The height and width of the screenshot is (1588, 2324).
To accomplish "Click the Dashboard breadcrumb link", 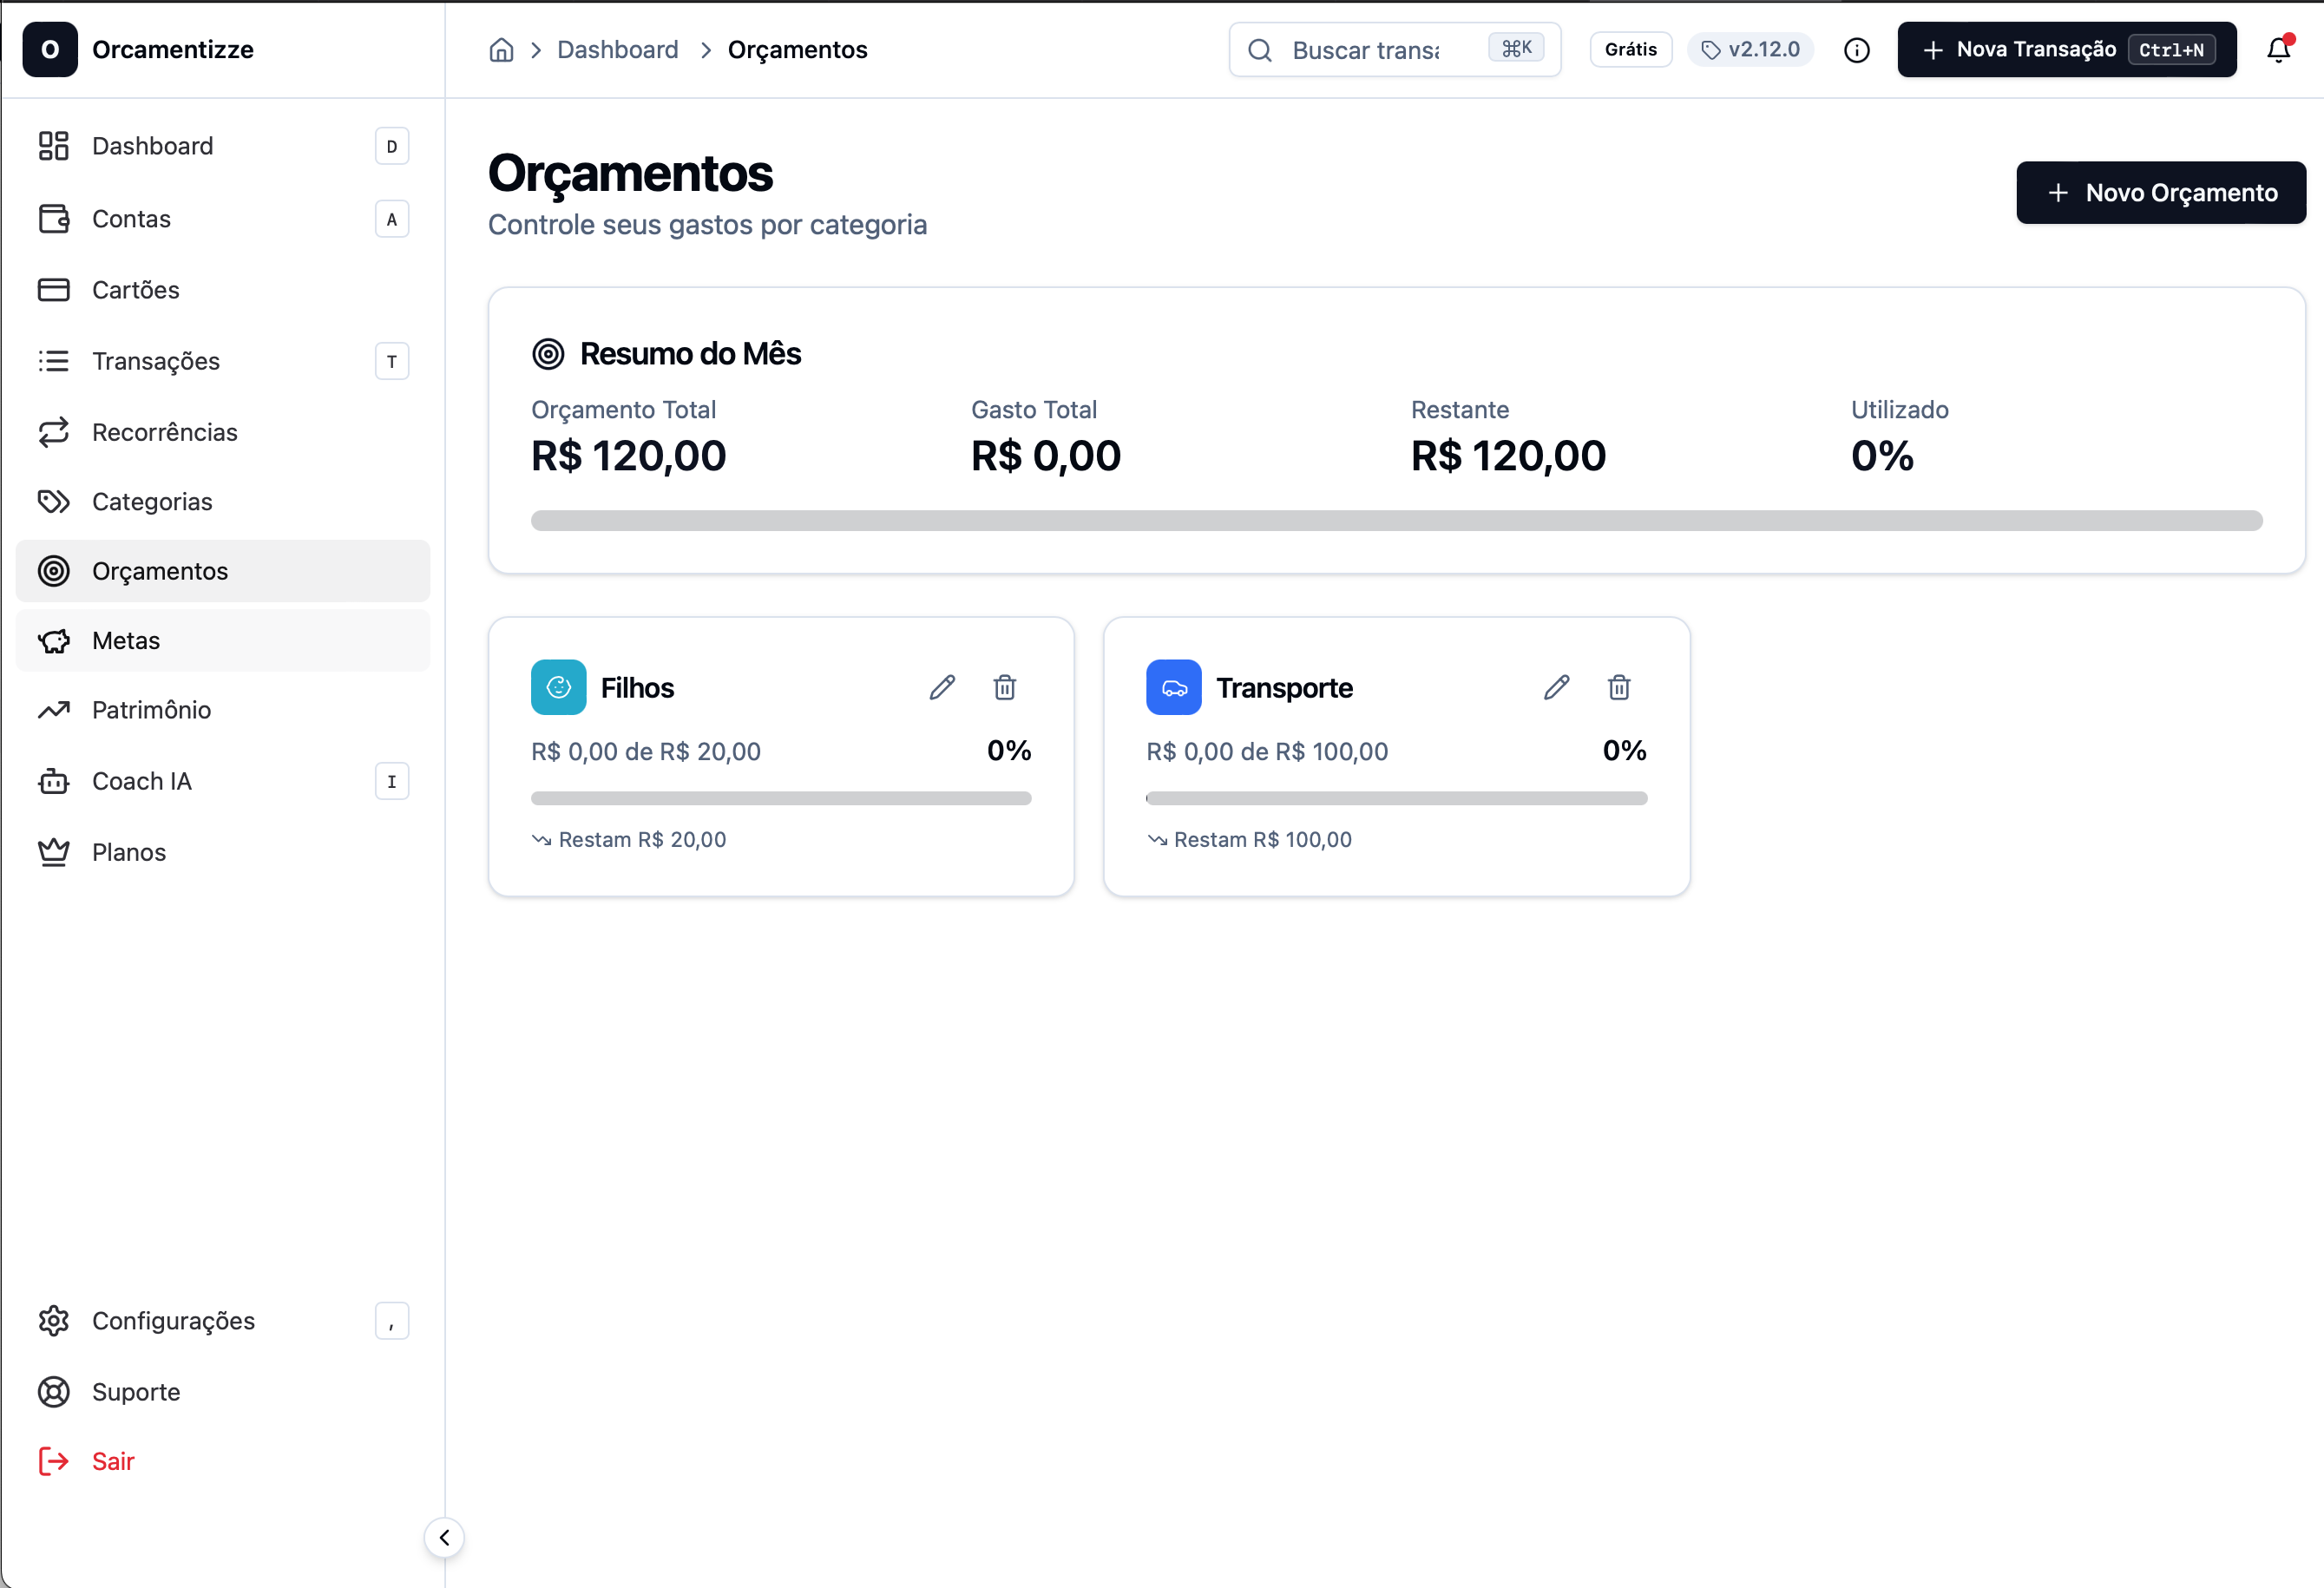I will pos(617,50).
